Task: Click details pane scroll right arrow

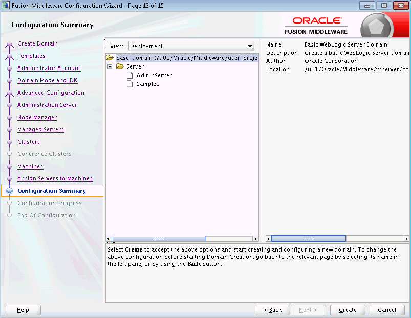Action: (406, 239)
